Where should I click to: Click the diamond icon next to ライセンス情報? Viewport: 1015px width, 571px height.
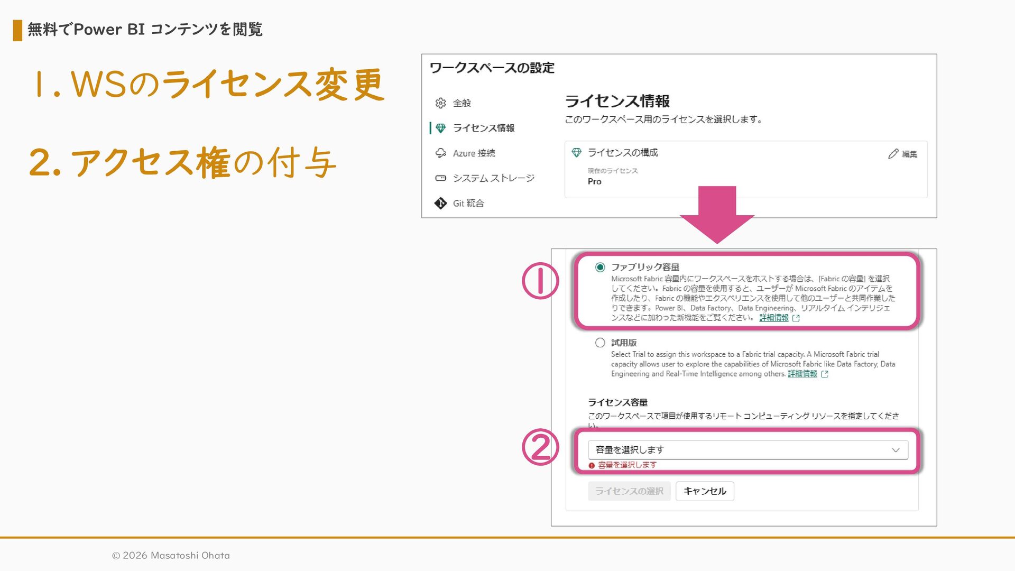click(x=440, y=128)
